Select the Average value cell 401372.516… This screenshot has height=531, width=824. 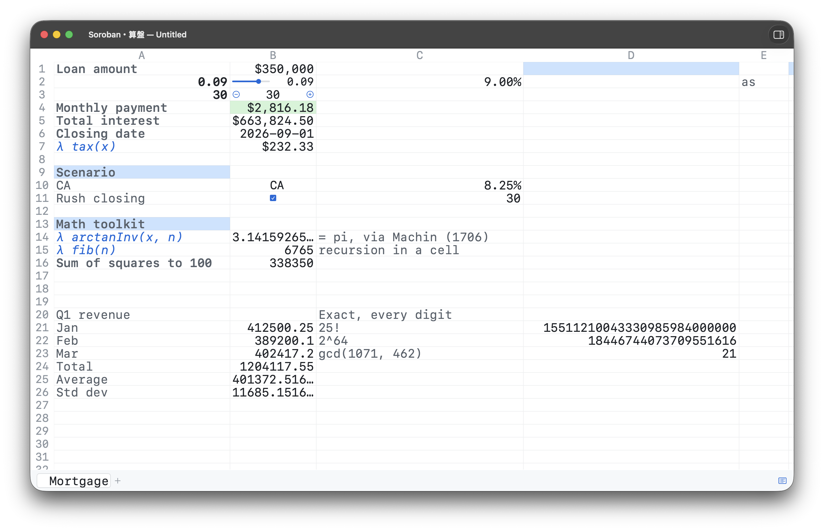coord(273,379)
